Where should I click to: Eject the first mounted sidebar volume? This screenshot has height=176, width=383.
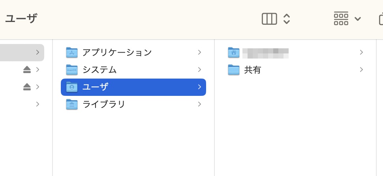click(27, 70)
